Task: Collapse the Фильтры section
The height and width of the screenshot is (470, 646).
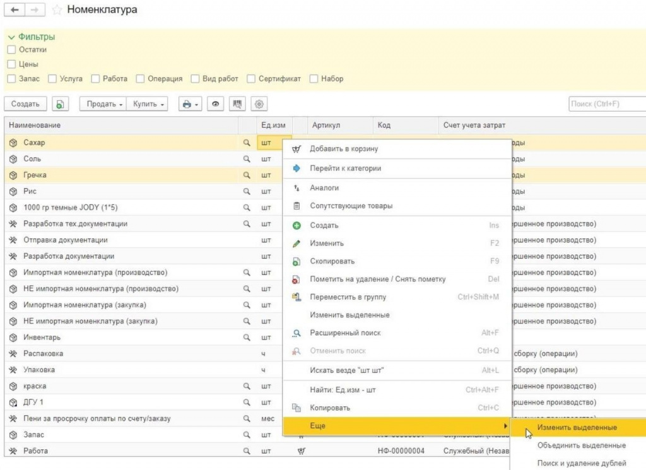Action: 32,37
